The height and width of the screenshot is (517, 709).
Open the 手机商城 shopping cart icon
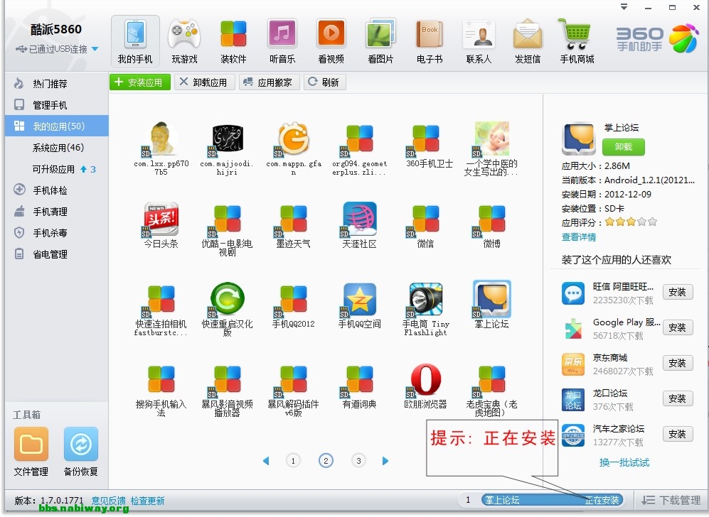(x=576, y=35)
